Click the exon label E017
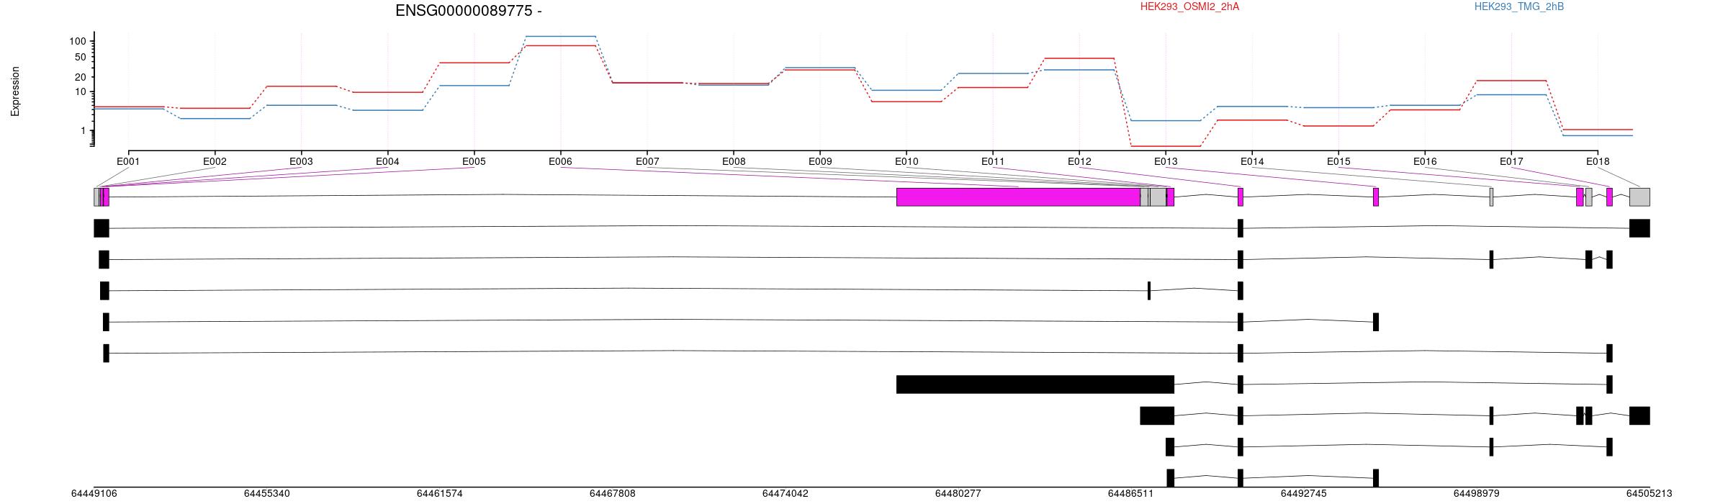The width and height of the screenshot is (1728, 504). pyautogui.click(x=1511, y=161)
